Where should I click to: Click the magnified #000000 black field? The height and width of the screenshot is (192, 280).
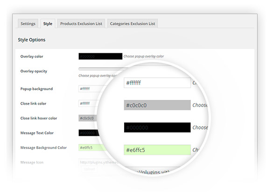click(157, 128)
